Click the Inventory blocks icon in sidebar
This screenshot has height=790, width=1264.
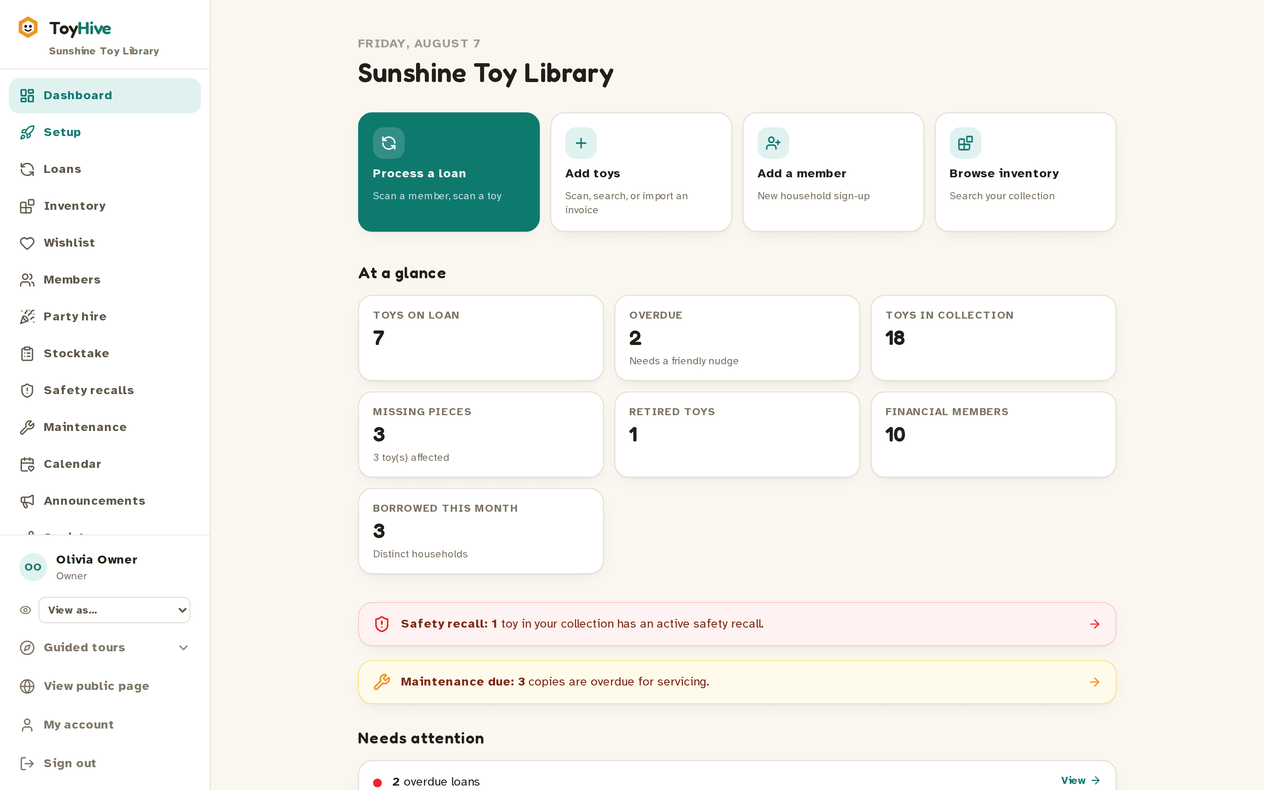point(27,206)
